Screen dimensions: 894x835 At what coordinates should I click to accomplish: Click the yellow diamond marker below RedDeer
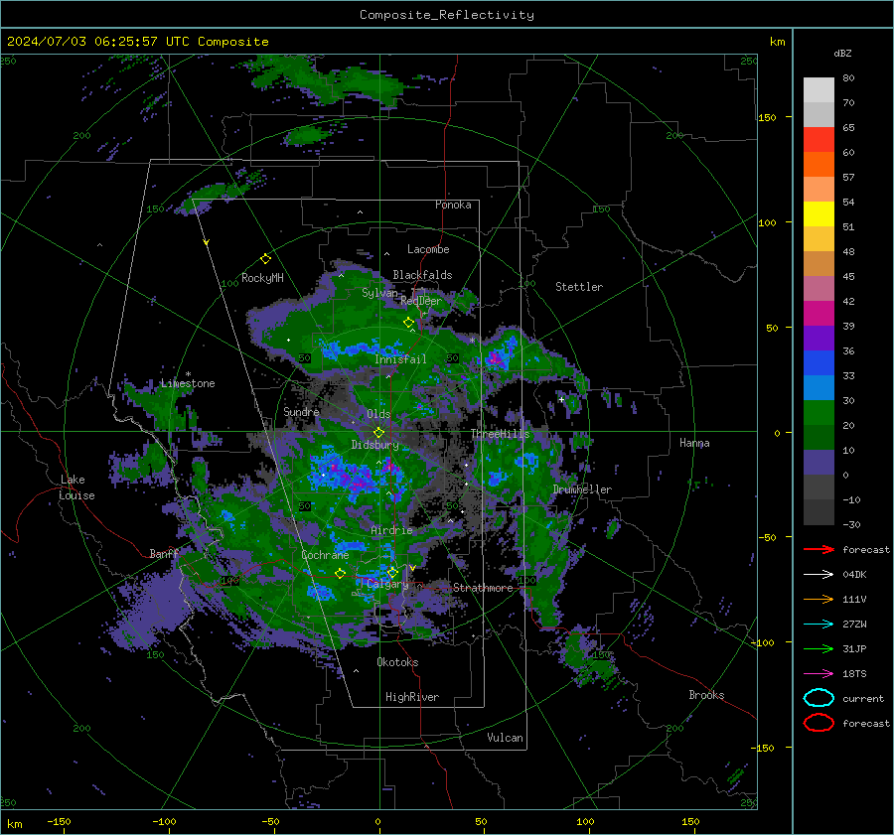tap(408, 323)
